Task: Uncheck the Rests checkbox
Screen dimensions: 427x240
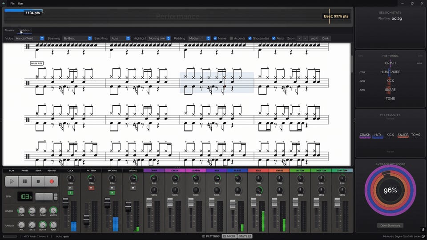Action: pos(274,38)
